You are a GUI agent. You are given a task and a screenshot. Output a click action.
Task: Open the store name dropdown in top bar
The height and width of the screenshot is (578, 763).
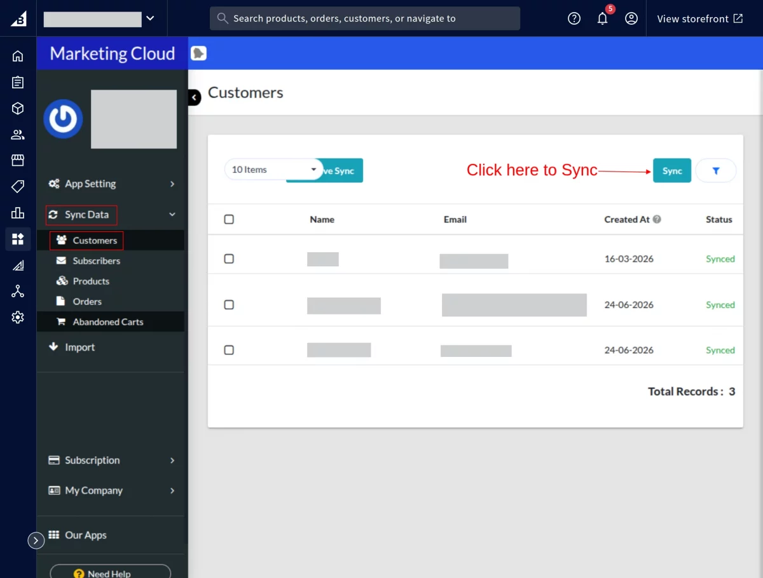coord(99,18)
